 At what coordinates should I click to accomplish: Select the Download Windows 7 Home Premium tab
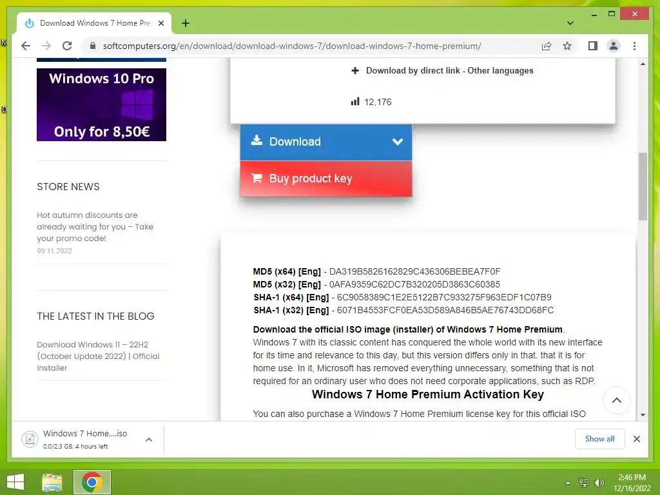[94, 23]
